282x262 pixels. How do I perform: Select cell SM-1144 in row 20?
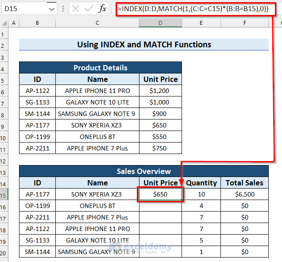click(x=37, y=252)
